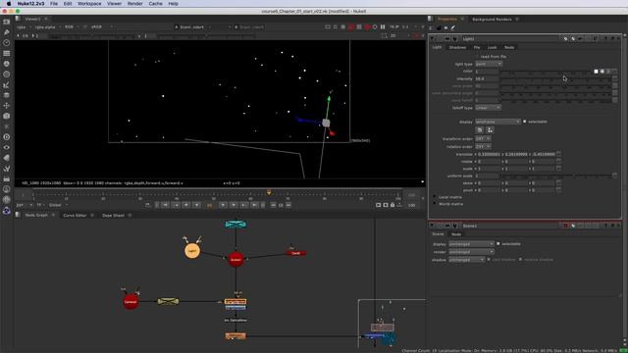Toggle selectable checkbox in Scene1 panel
The height and width of the screenshot is (353, 628).
[x=498, y=244]
